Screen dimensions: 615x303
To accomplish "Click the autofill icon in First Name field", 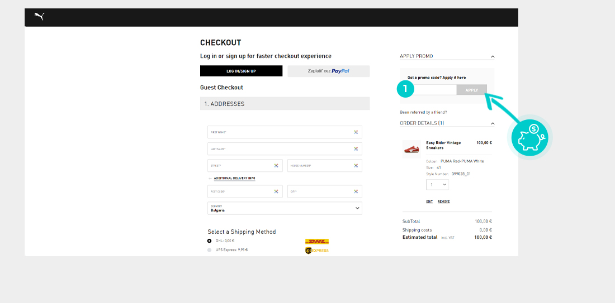I will click(356, 132).
